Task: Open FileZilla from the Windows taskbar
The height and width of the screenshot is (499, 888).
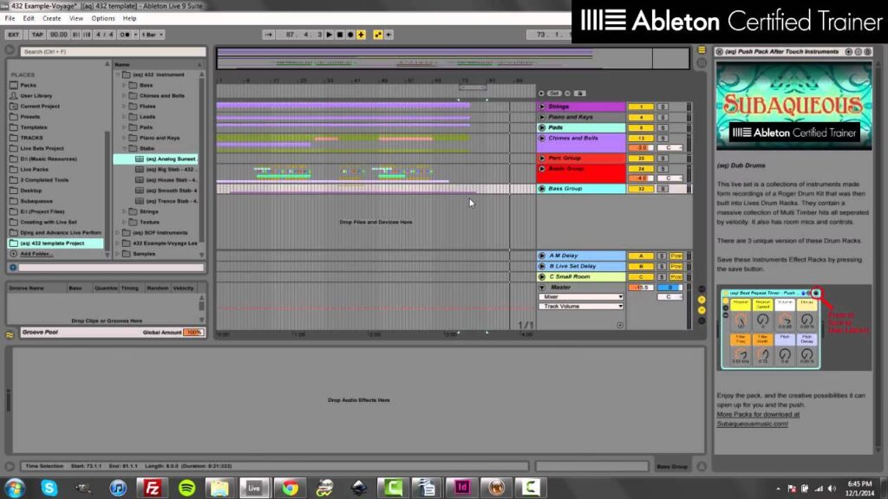Action: click(x=153, y=488)
